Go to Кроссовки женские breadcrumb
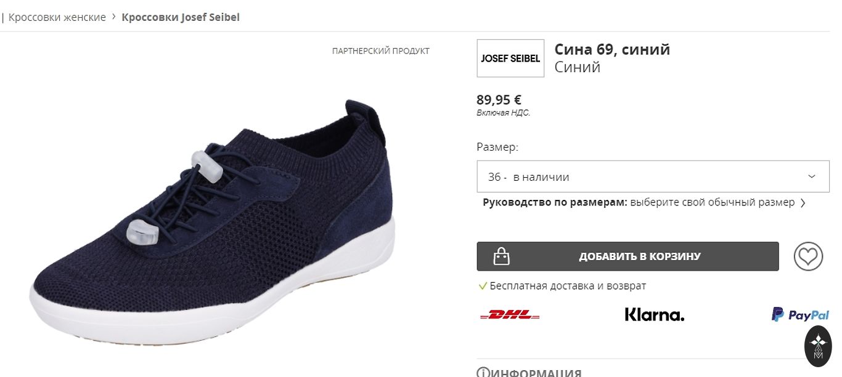842x377 pixels. pos(57,17)
